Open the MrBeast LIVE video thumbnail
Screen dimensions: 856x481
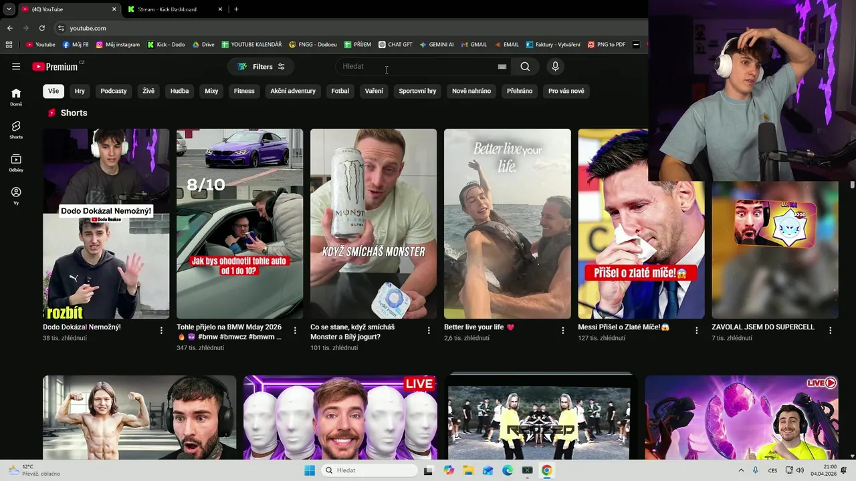pos(340,418)
